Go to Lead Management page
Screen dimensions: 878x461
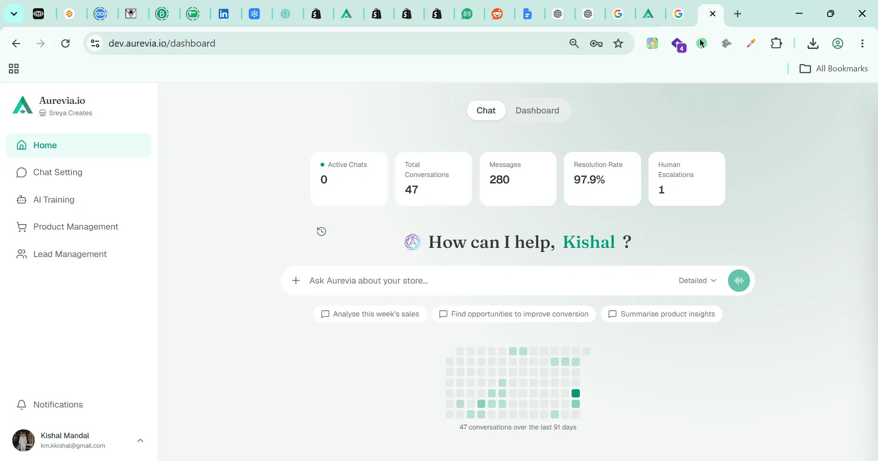[x=79, y=254]
